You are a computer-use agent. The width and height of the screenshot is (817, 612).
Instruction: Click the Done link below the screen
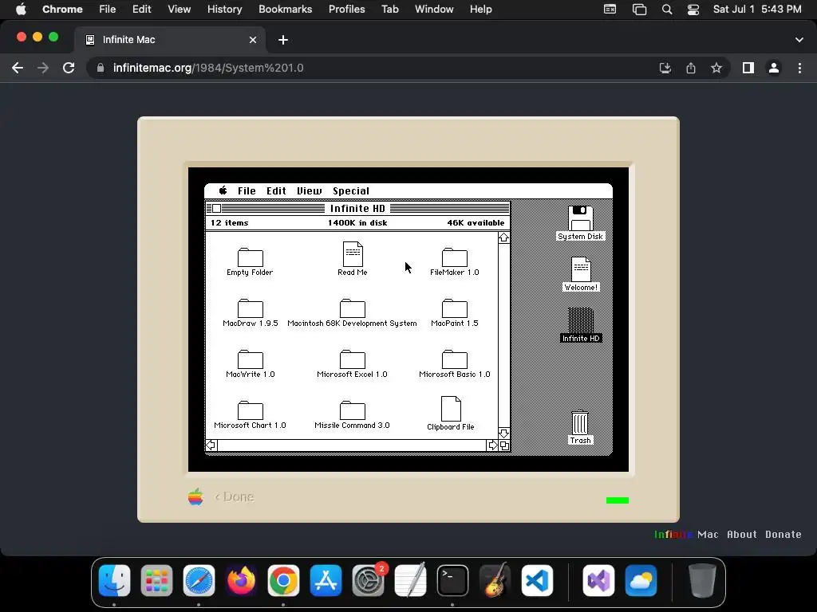click(235, 497)
